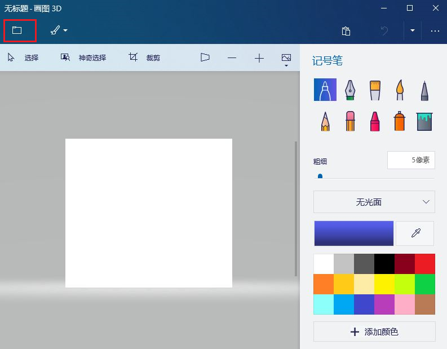
Task: Choose the 神奇选择 magic select tool
Action: pyautogui.click(x=83, y=58)
